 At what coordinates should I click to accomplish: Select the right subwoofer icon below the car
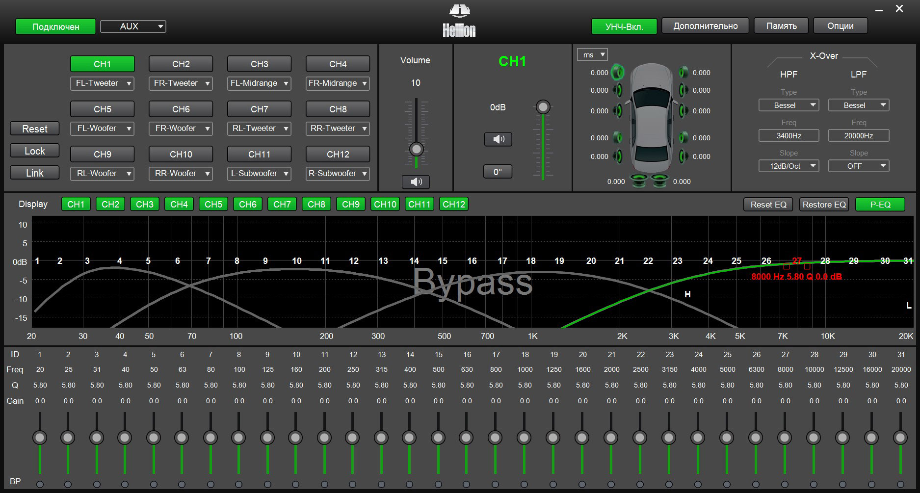coord(660,181)
